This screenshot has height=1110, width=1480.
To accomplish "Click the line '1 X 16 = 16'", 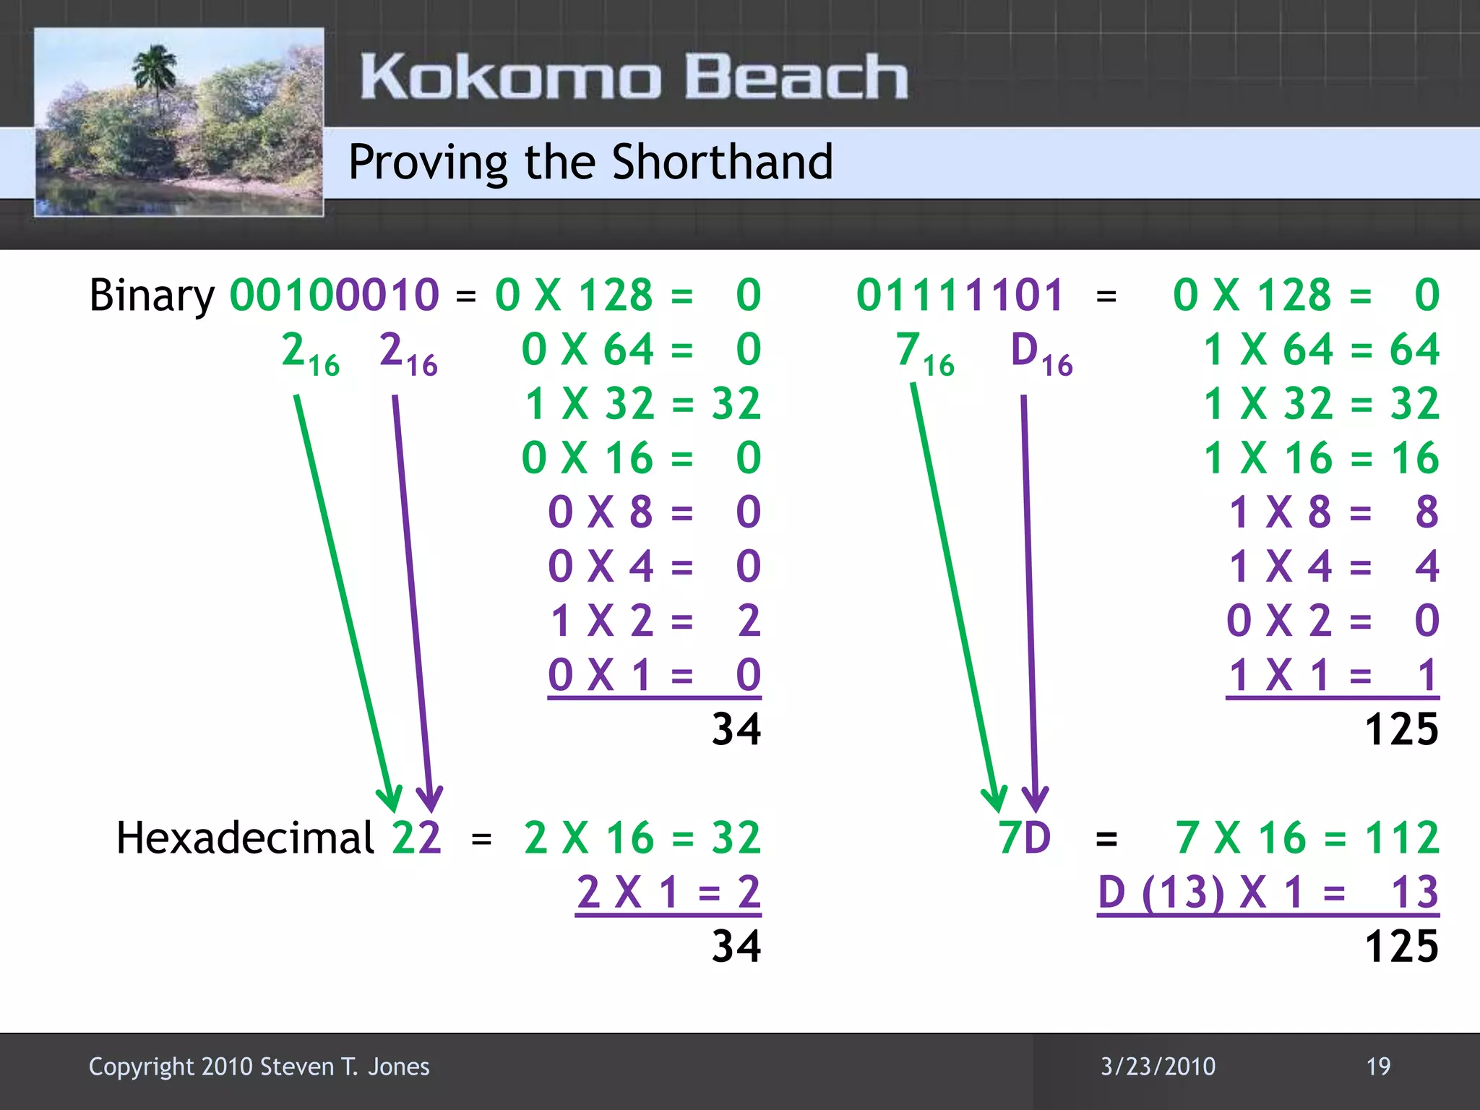I will (x=1321, y=458).
